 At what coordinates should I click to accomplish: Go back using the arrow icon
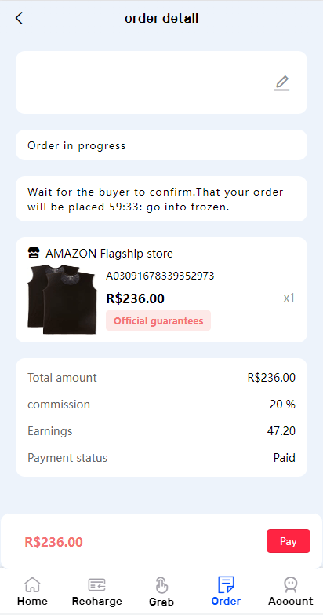[19, 18]
